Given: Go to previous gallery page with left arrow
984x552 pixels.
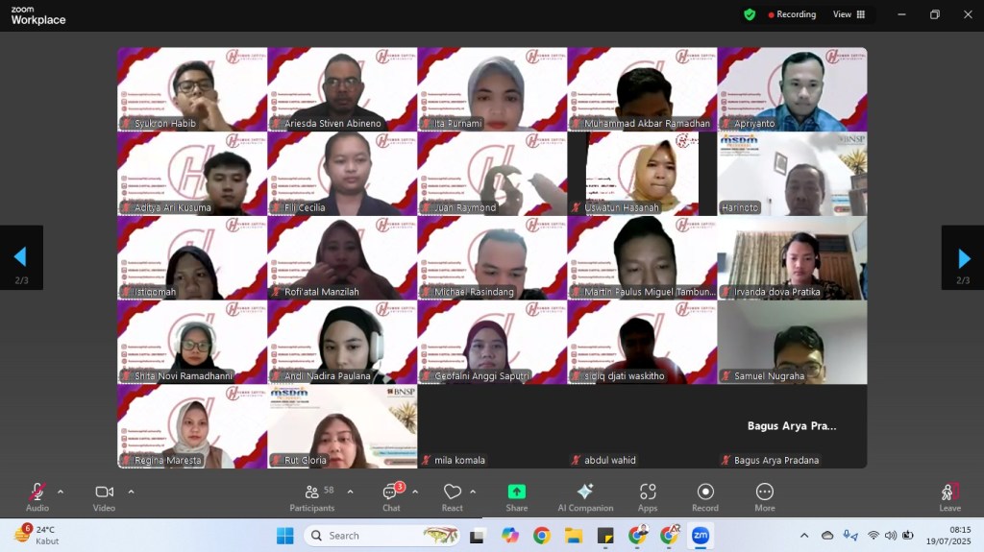Looking at the screenshot, I should tap(20, 257).
